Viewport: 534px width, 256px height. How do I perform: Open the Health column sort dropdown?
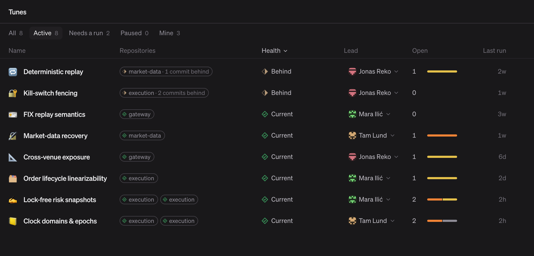click(x=274, y=51)
